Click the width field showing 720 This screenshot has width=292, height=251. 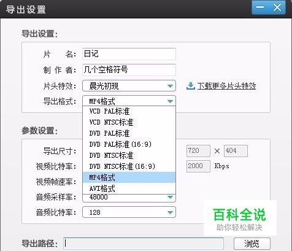[x=198, y=151]
